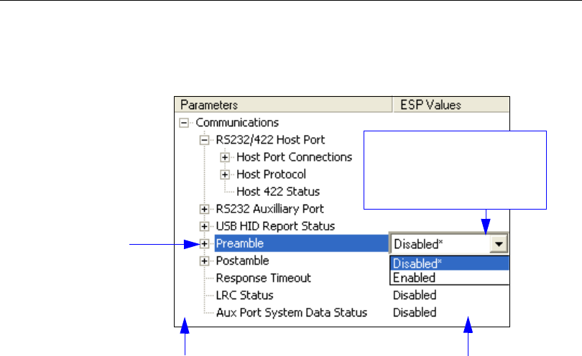Expand the Postamble node
The height and width of the screenshot is (356, 582).
[x=205, y=261]
